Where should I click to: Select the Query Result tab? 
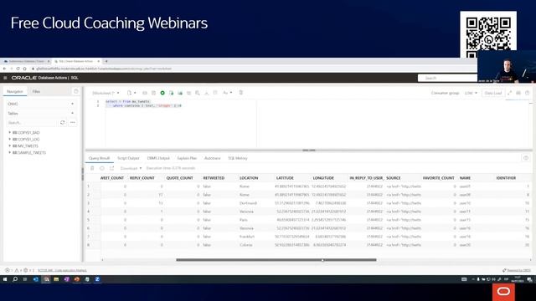(x=99, y=158)
